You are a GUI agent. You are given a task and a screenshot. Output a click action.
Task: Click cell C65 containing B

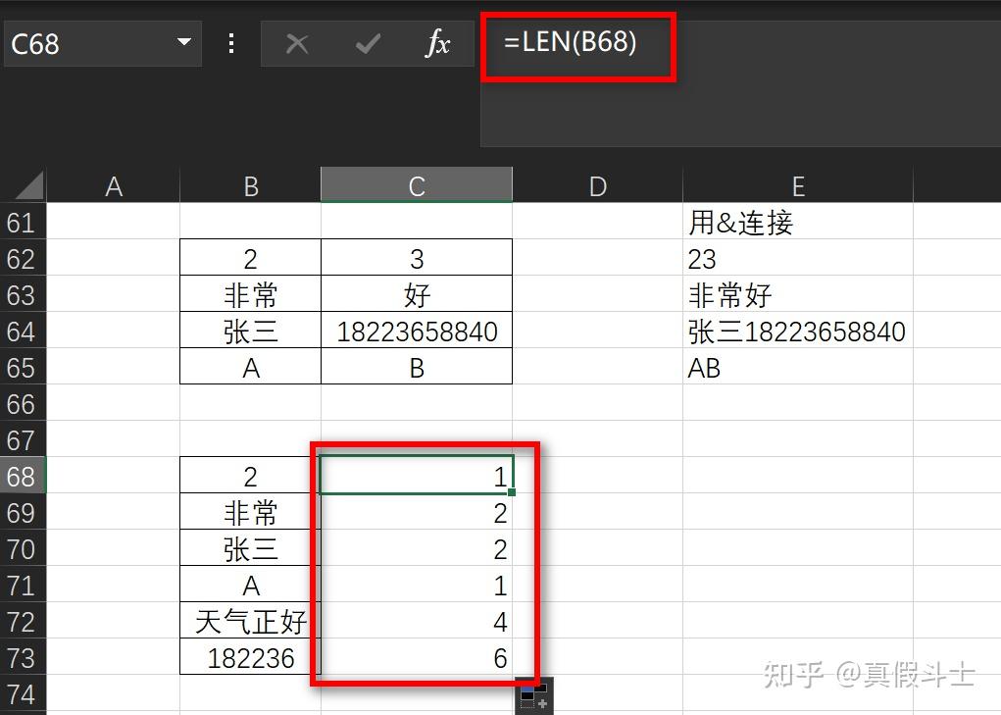417,367
